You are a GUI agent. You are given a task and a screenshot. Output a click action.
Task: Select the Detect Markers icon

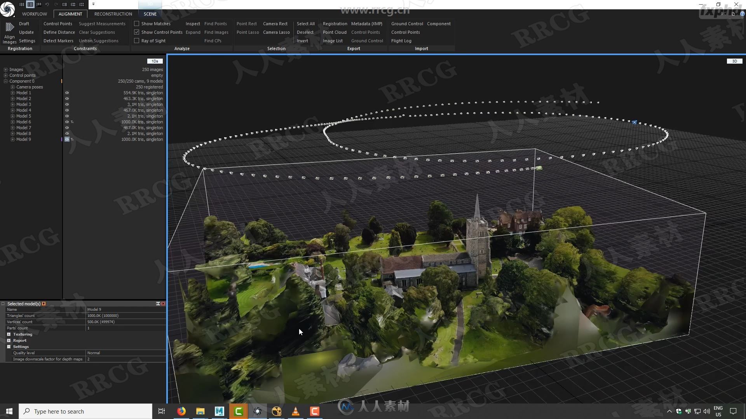click(58, 40)
